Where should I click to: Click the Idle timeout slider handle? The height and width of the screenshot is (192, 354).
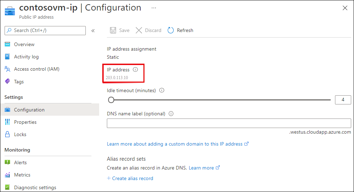coord(111,100)
